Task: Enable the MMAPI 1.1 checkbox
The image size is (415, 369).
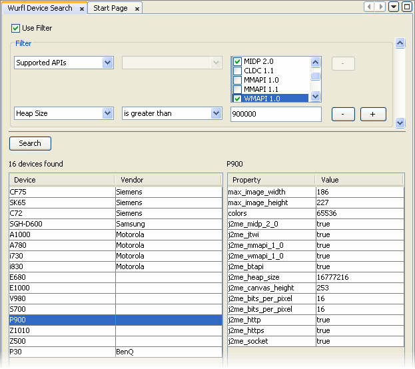Action: [x=237, y=89]
